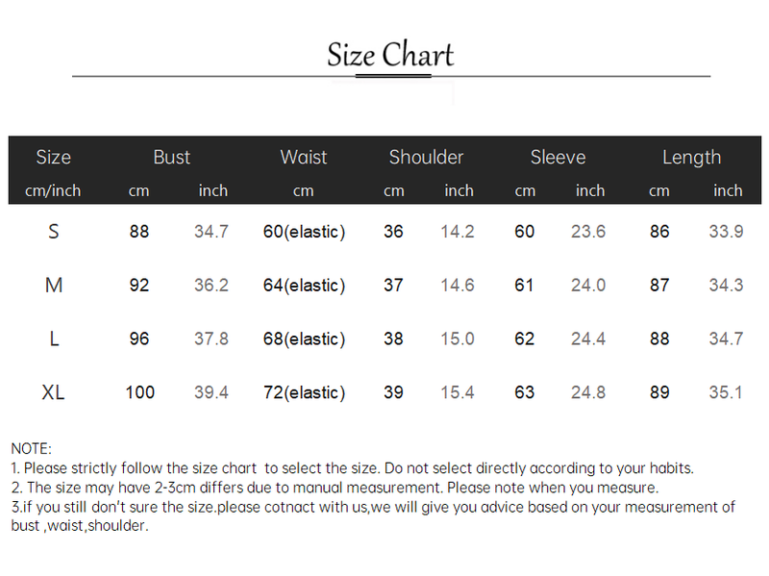
Task: Select the Length column header
Action: 691,157
